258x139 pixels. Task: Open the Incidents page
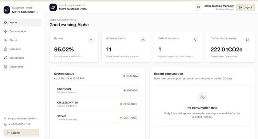tap(21, 49)
